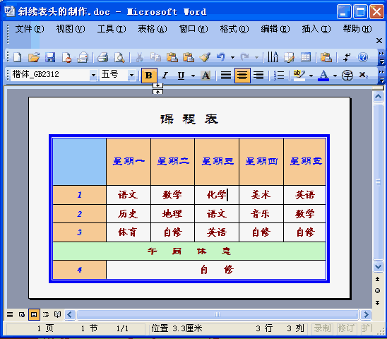387x339 pixels.
Task: Expand highlight color dropdown arrow
Action: pos(311,76)
